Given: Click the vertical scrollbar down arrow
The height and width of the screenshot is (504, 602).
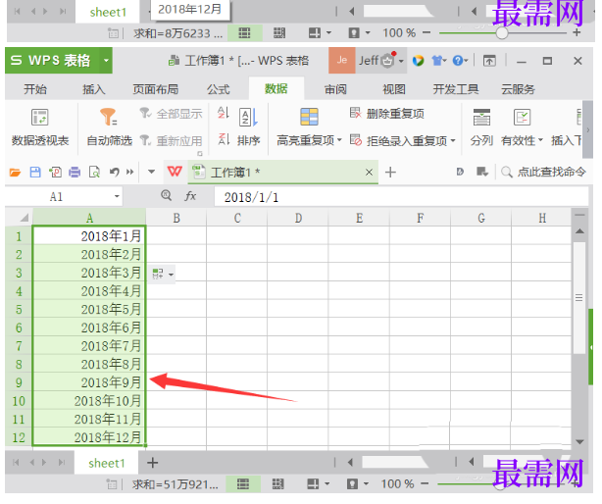Looking at the screenshot, I should 579,442.
